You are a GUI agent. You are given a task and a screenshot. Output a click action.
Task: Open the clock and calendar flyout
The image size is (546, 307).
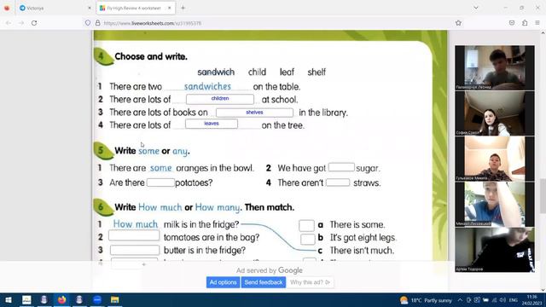(532, 300)
